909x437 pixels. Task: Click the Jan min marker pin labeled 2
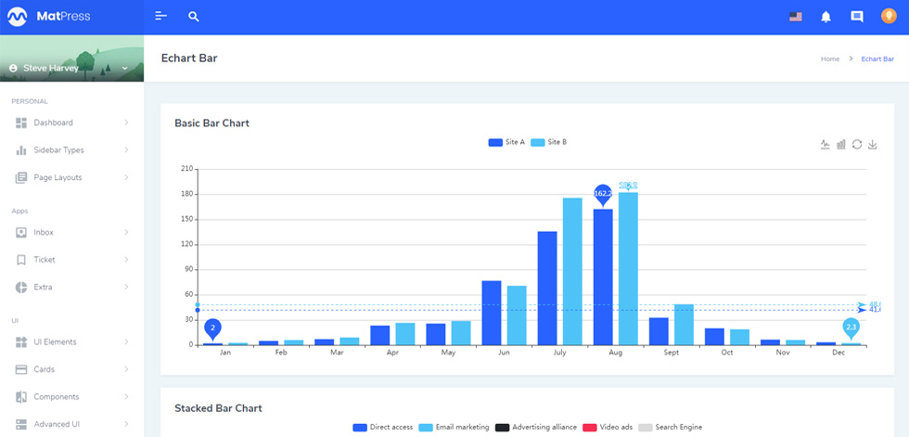(212, 329)
